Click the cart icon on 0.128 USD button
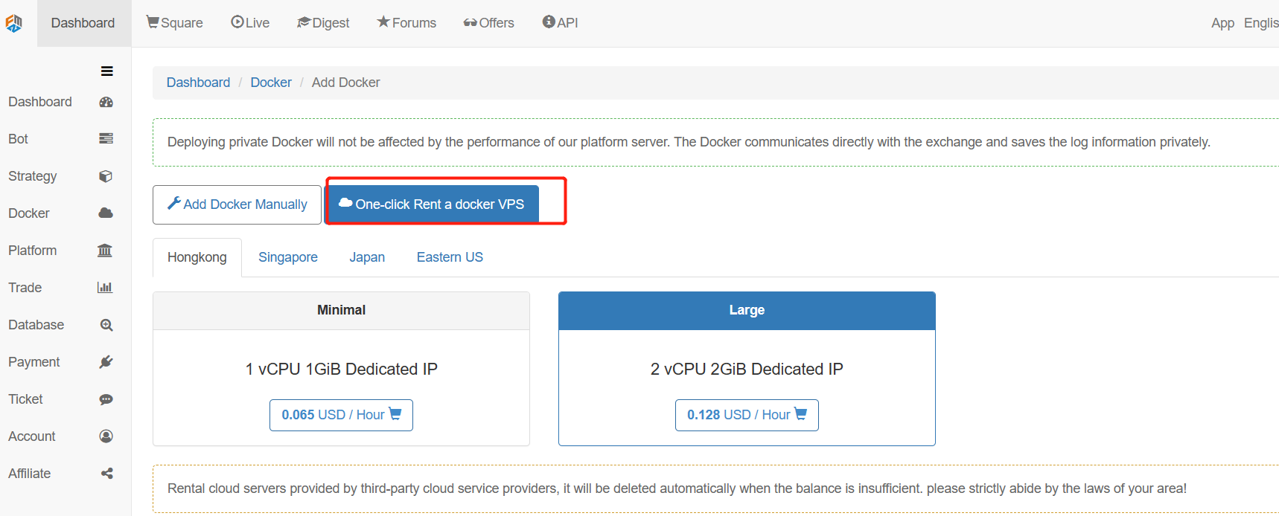The height and width of the screenshot is (516, 1279). click(801, 414)
